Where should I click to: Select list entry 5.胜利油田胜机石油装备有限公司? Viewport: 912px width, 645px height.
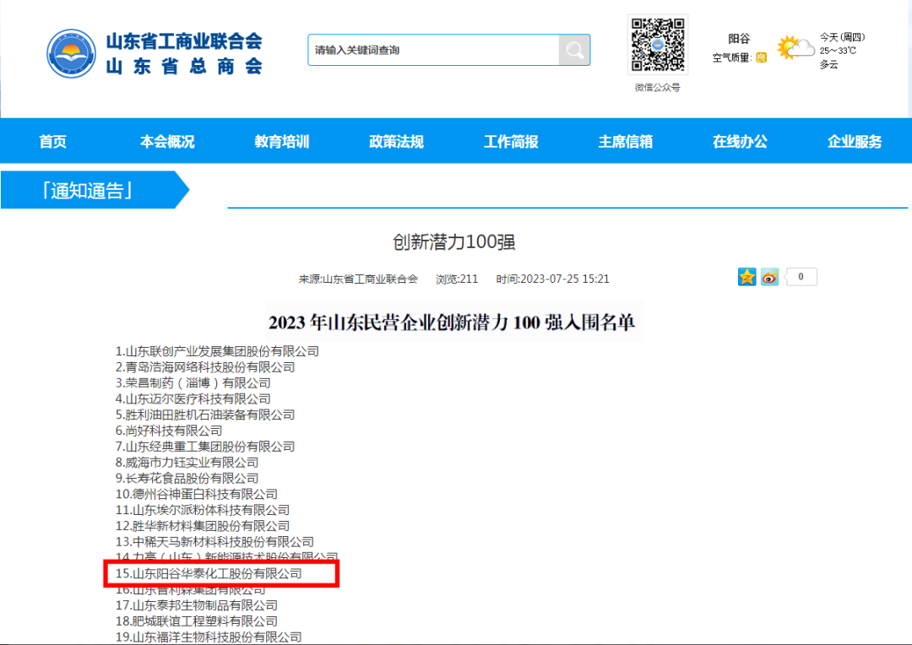click(x=204, y=415)
